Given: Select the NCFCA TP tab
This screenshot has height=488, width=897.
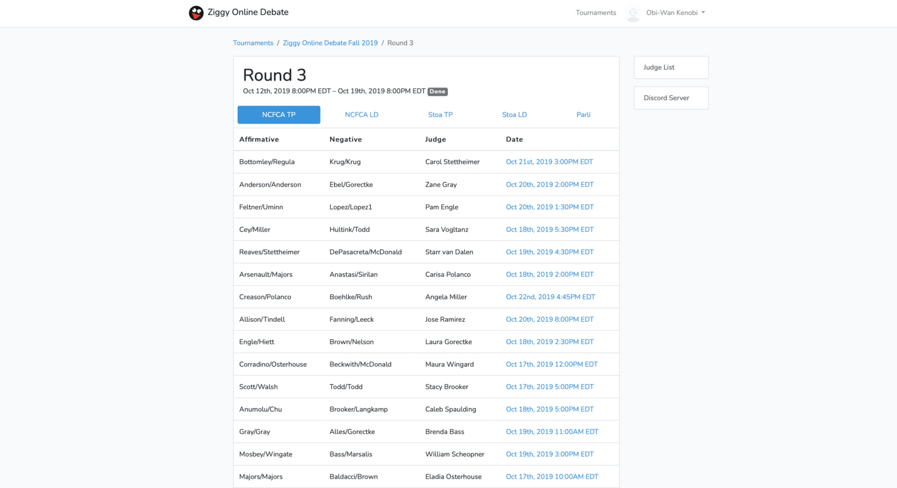Looking at the screenshot, I should [279, 115].
